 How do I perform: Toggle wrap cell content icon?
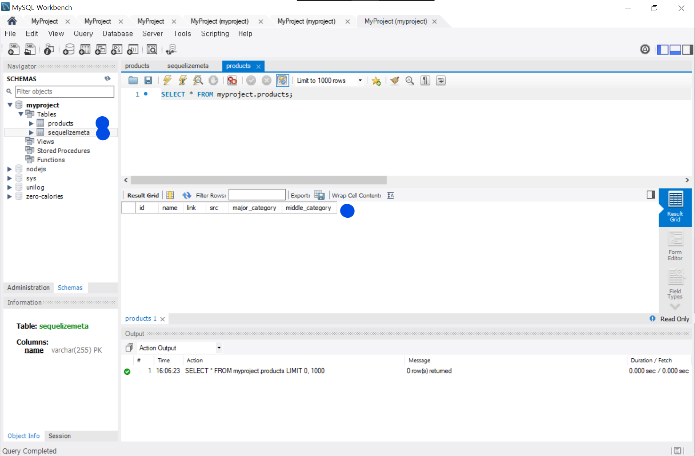[390, 195]
